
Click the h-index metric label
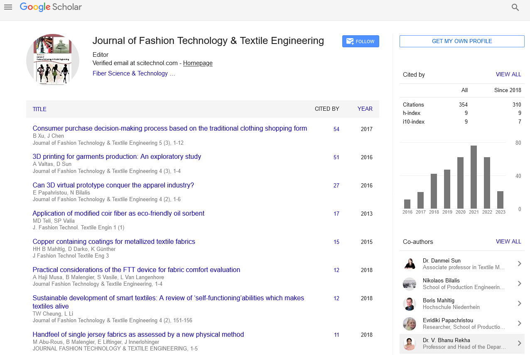click(x=412, y=113)
